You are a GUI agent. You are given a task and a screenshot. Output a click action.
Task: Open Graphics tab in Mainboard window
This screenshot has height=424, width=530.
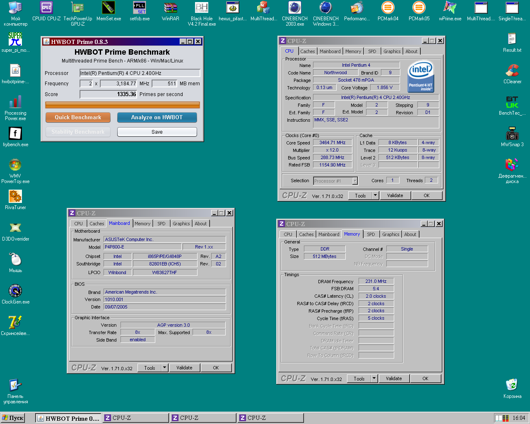(181, 224)
